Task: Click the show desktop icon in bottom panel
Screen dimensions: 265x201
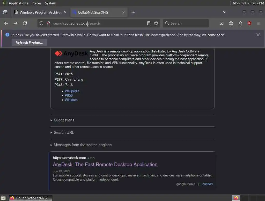Action: click(x=3, y=198)
